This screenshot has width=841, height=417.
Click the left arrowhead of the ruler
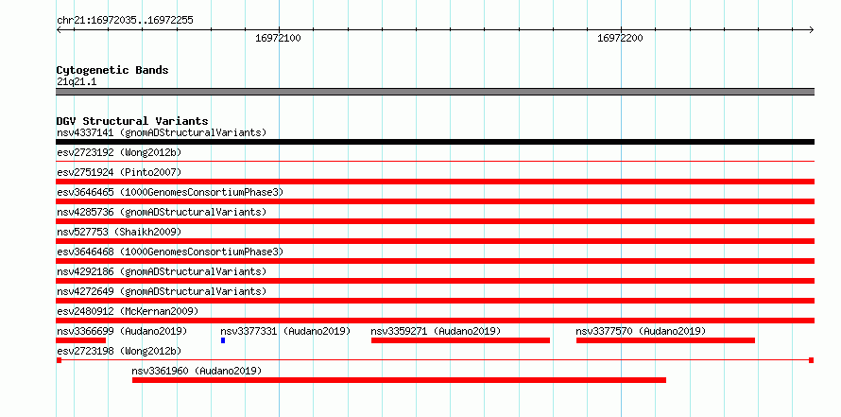click(x=59, y=30)
